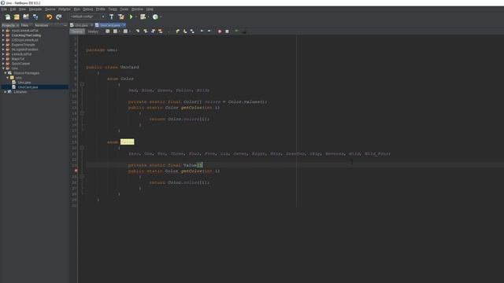Screen dimensions: 504x283
Task: Click the Next Bookmark icon
Action: [x=185, y=31]
